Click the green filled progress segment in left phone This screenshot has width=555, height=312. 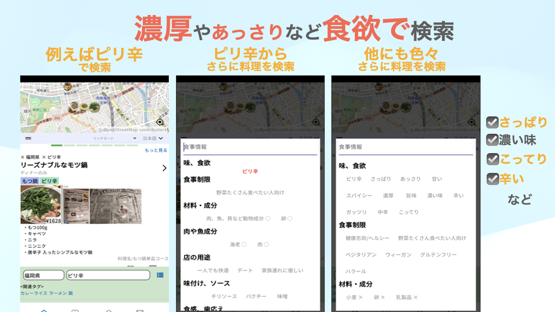point(57,145)
